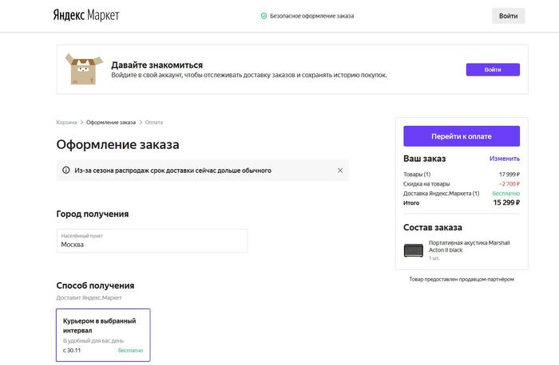
Task: Click Оформление заказа breadcrumb item
Action: pos(111,122)
